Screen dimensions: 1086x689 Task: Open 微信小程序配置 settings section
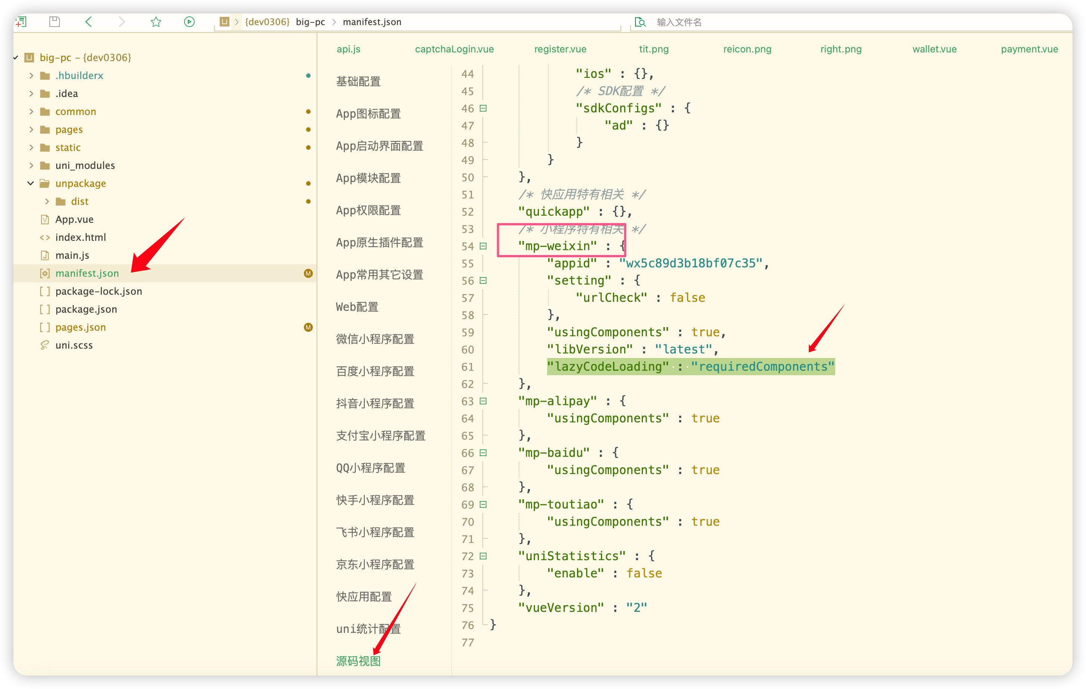click(x=375, y=339)
